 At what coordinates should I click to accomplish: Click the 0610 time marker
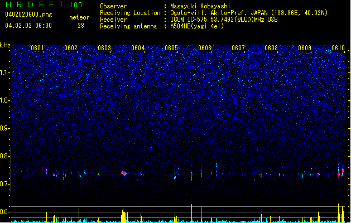pyautogui.click(x=338, y=48)
